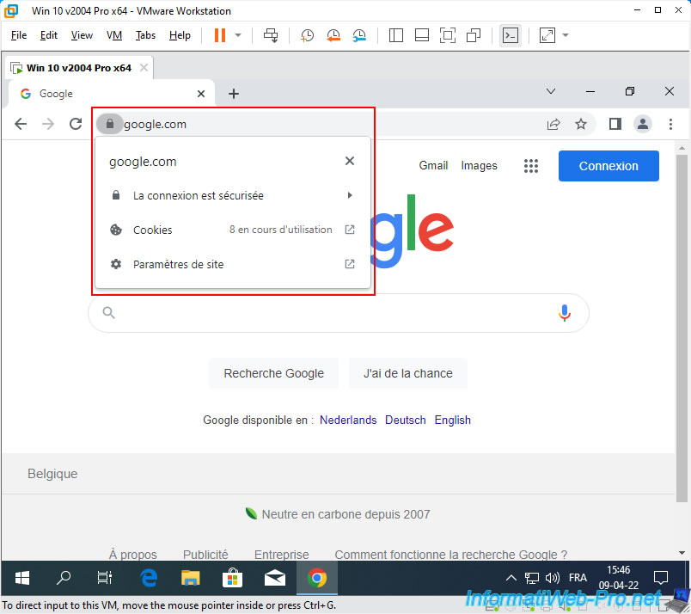Open the Edit menu
The height and width of the screenshot is (614, 691).
[x=48, y=35]
